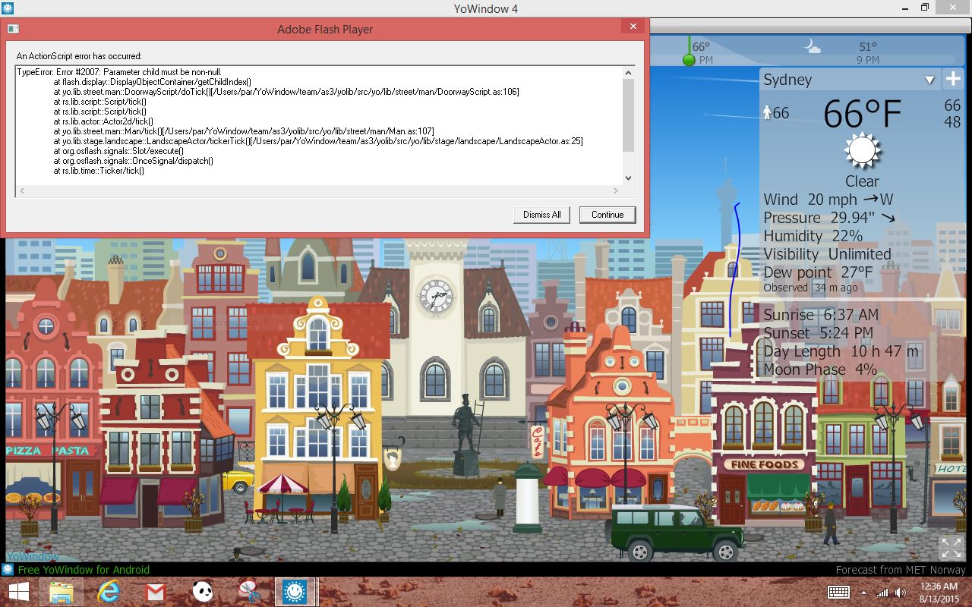972x607 pixels.
Task: Click the green time marker on the timeline
Action: pyautogui.click(x=689, y=60)
